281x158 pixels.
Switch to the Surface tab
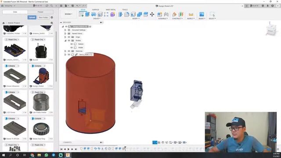click(x=96, y=10)
